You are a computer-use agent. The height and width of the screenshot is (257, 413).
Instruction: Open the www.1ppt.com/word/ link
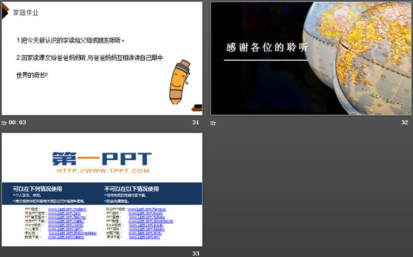click(66, 225)
